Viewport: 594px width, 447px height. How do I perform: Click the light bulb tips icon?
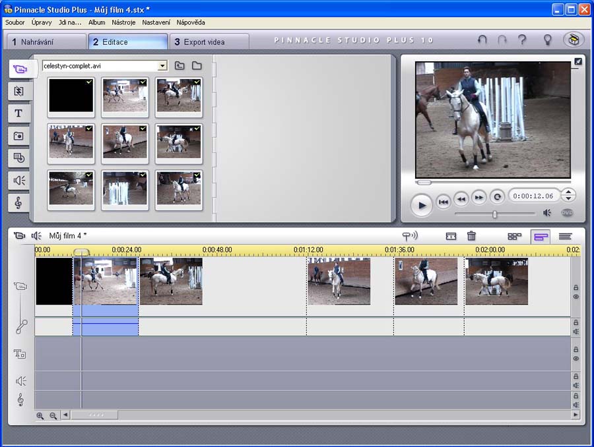click(547, 40)
